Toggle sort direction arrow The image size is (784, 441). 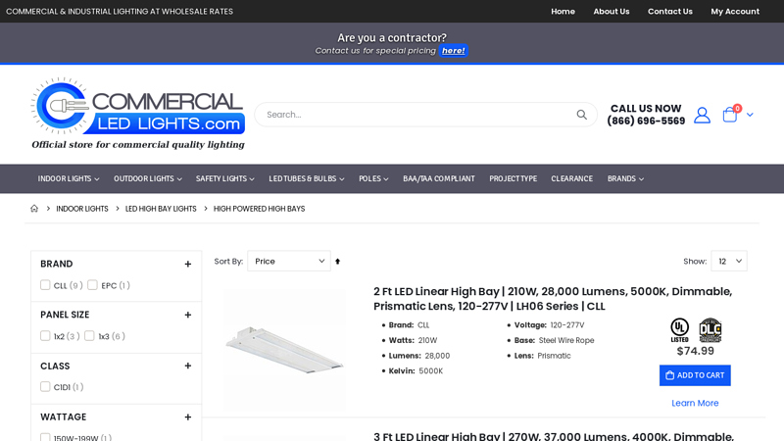(337, 262)
